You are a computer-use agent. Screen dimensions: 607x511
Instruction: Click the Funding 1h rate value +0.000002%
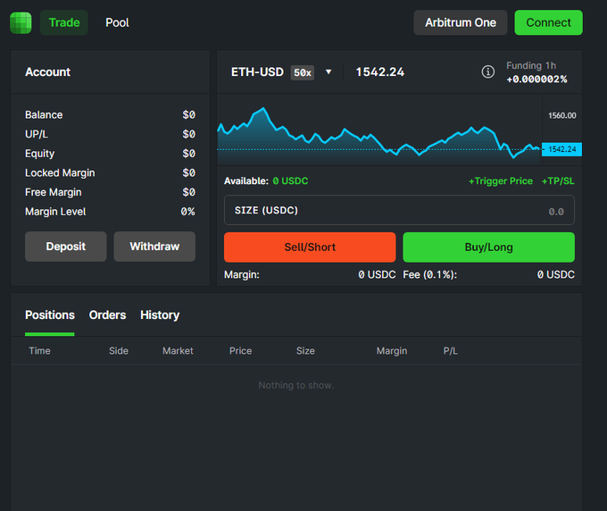coord(537,80)
